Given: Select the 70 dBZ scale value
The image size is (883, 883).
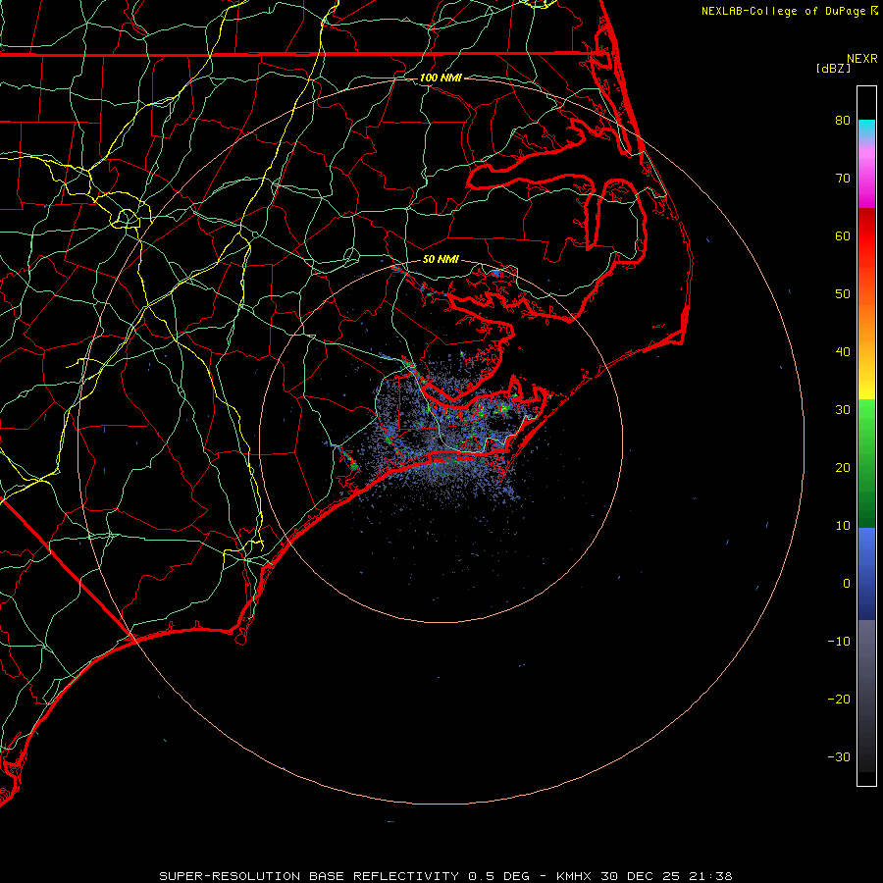Looking at the screenshot, I should (843, 178).
